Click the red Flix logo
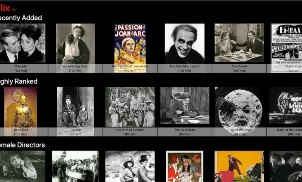302x182 pixels. click(x=5, y=7)
